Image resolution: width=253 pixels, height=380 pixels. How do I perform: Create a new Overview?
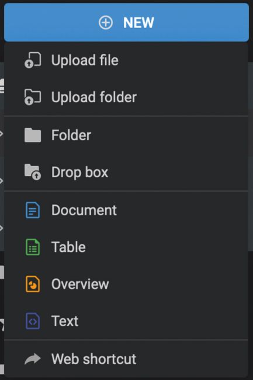tap(126, 284)
